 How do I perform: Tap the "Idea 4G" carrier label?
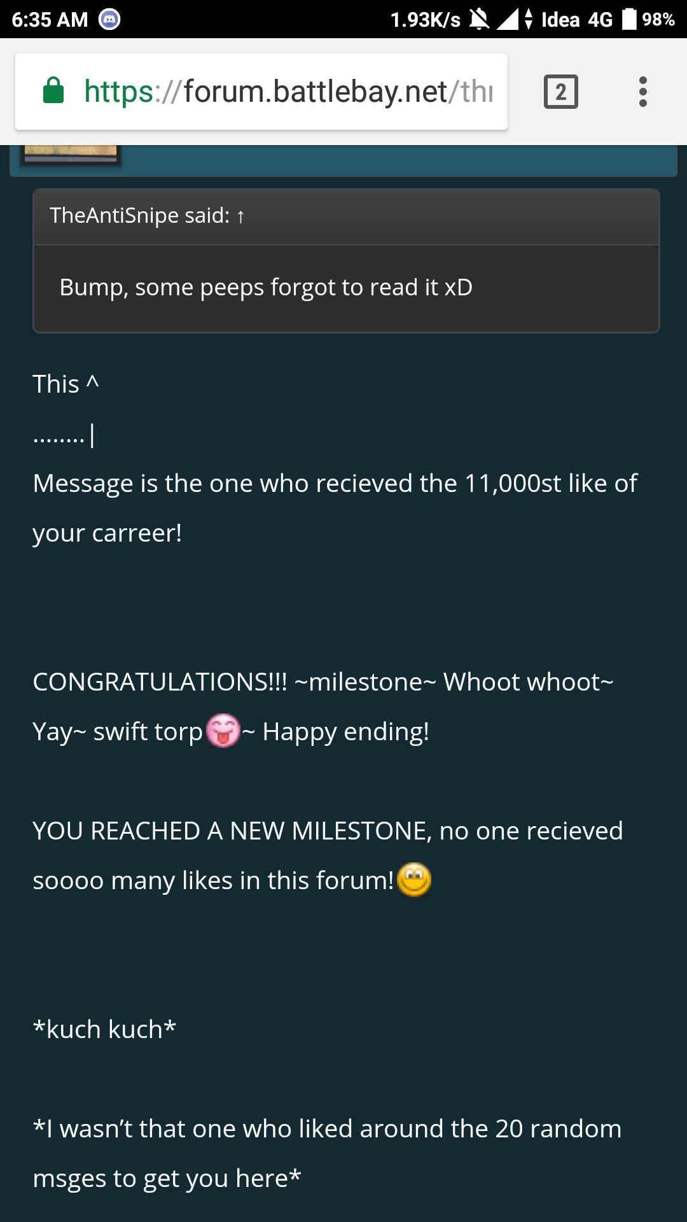point(576,20)
